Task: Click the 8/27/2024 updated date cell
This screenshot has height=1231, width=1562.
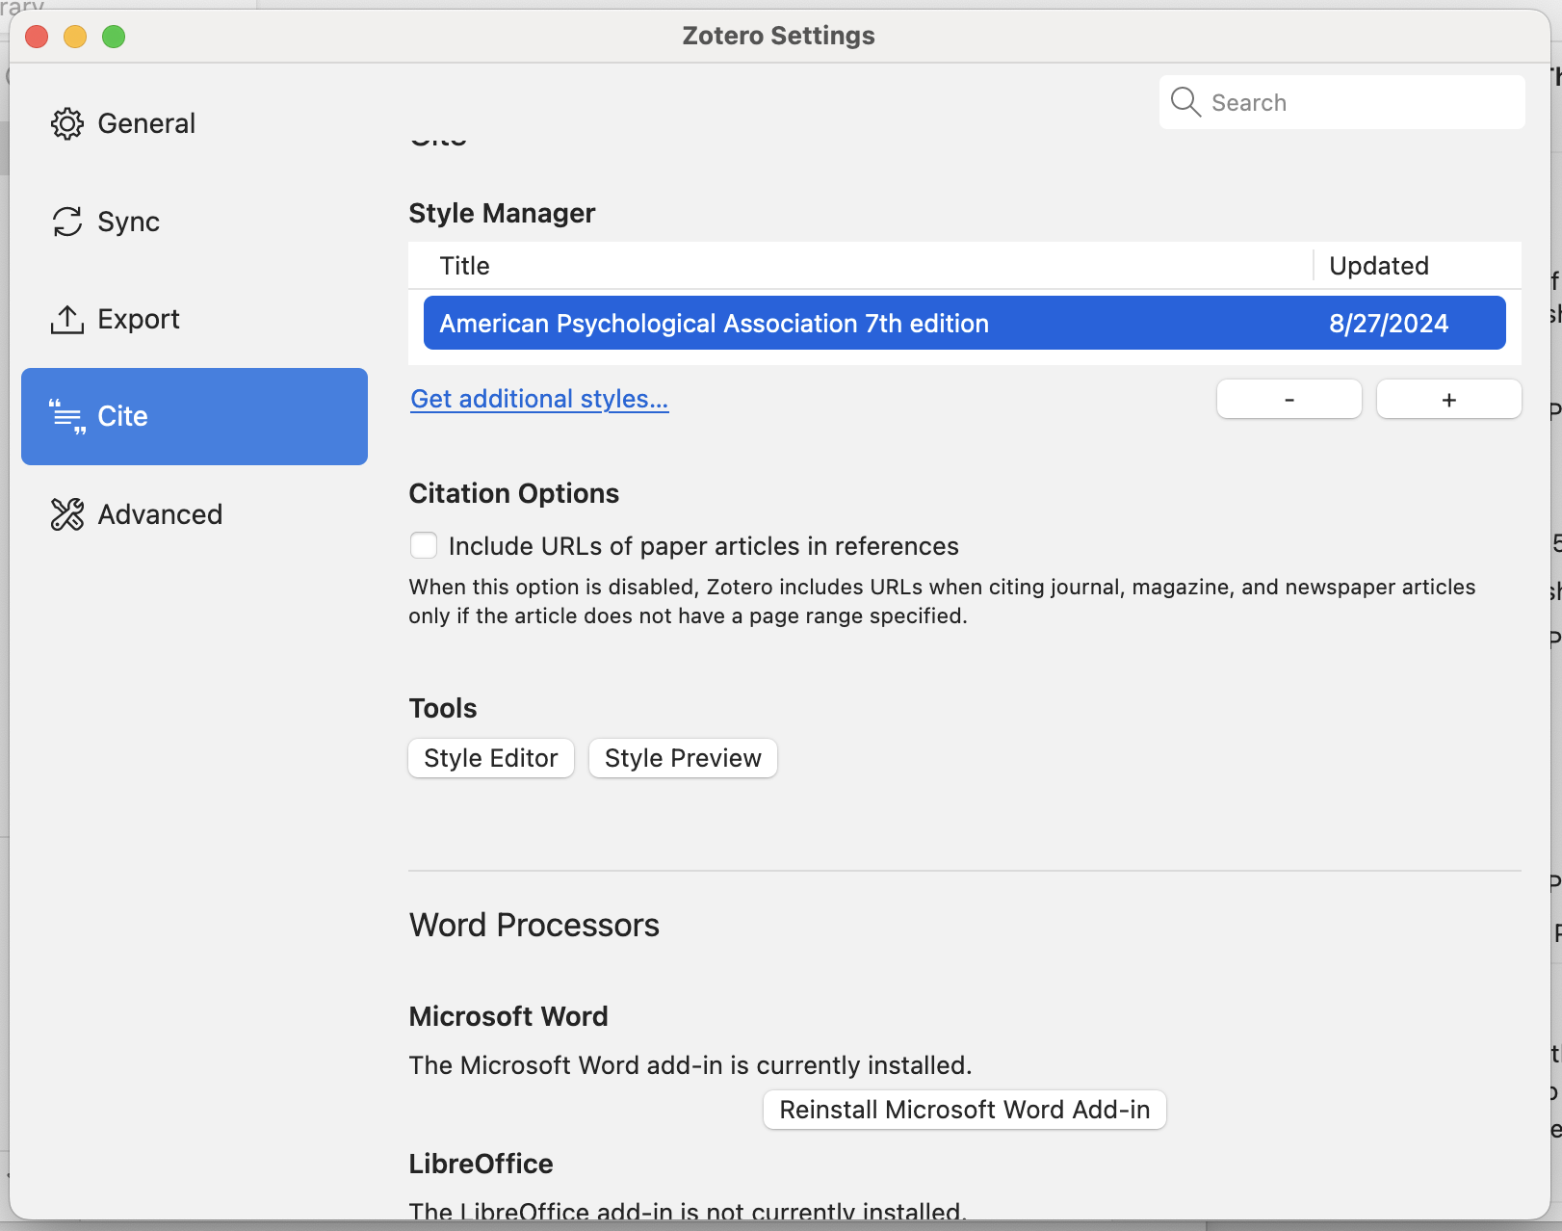Action: click(1389, 324)
